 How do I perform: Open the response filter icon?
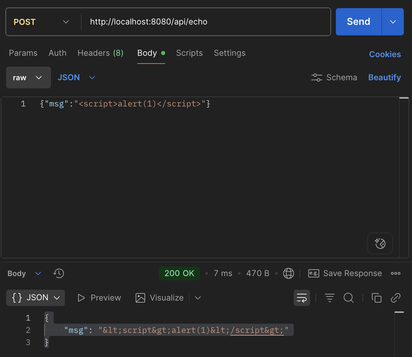pyautogui.click(x=330, y=298)
